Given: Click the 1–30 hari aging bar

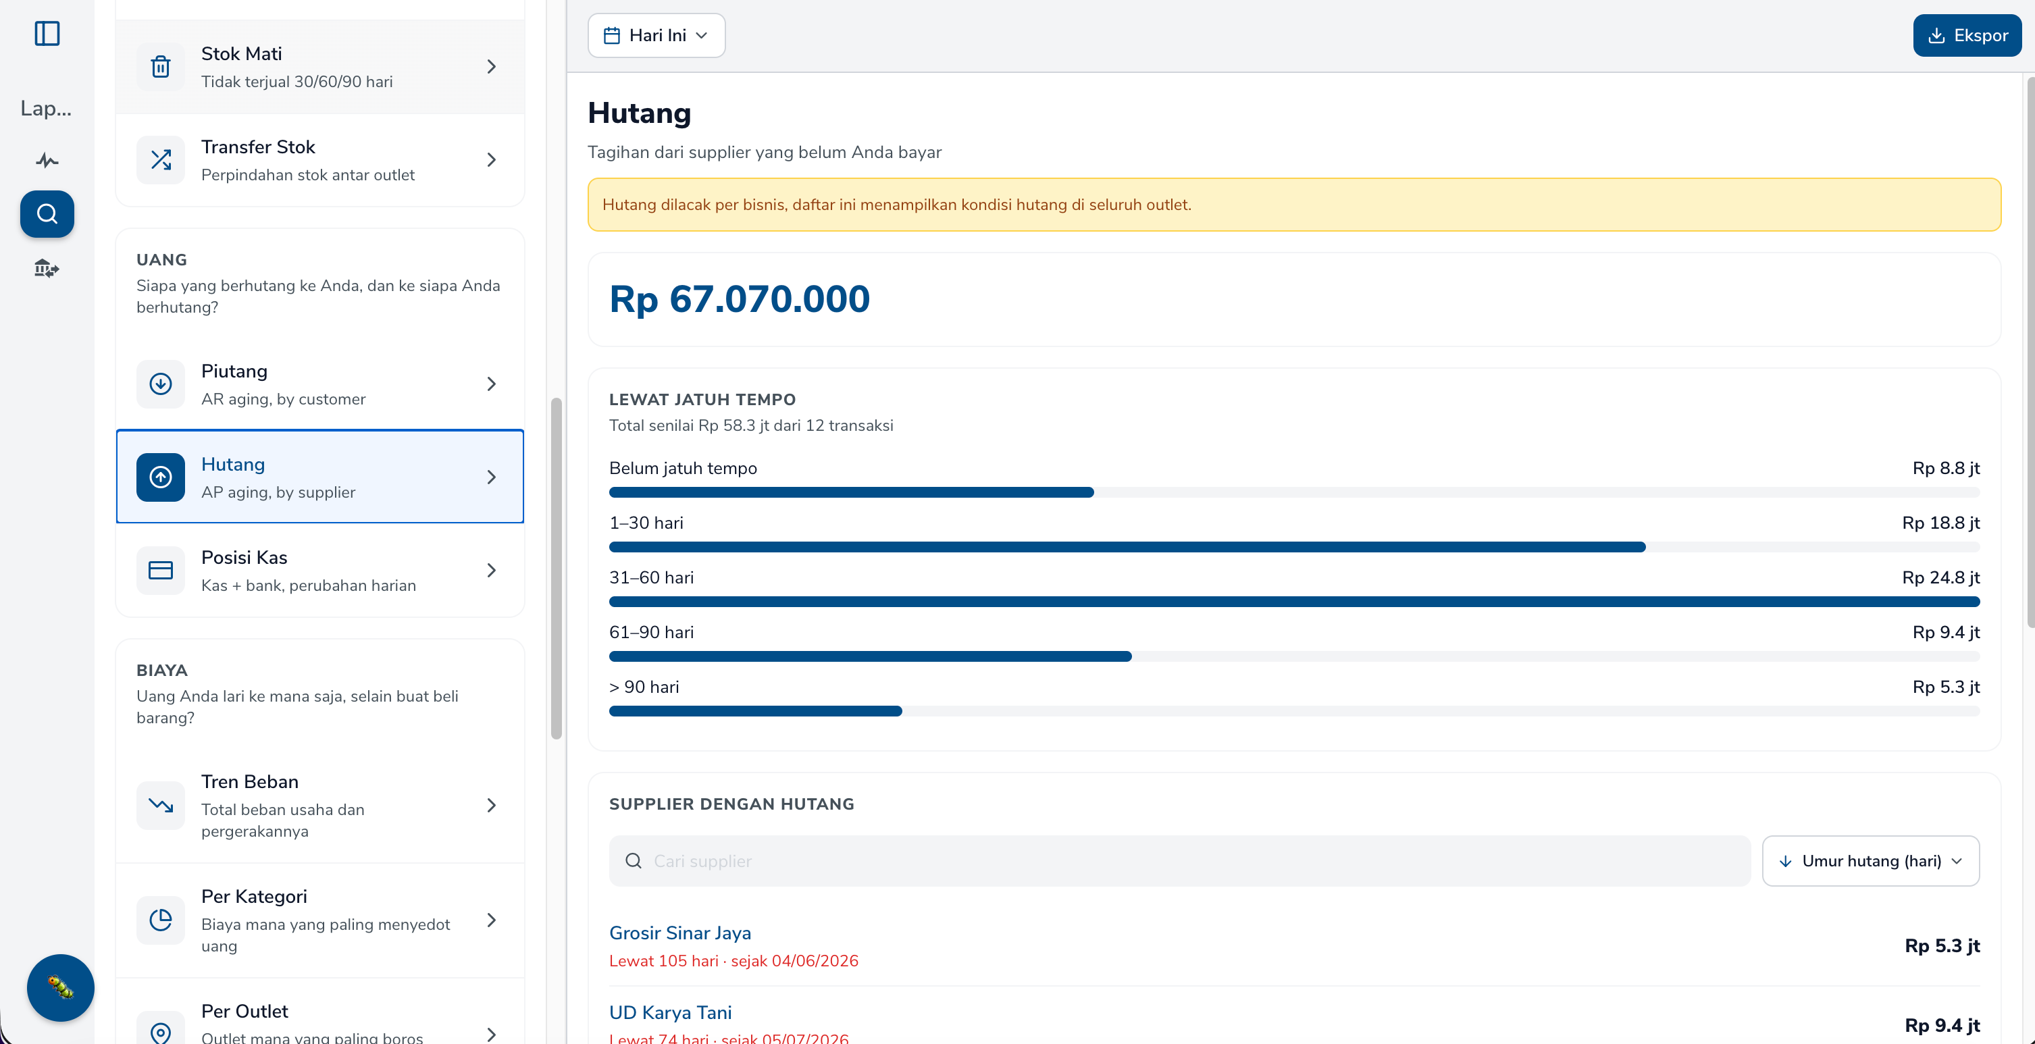Looking at the screenshot, I should [x=1294, y=547].
